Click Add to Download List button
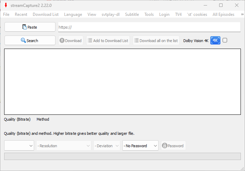The width and height of the screenshot is (245, 171). click(108, 40)
